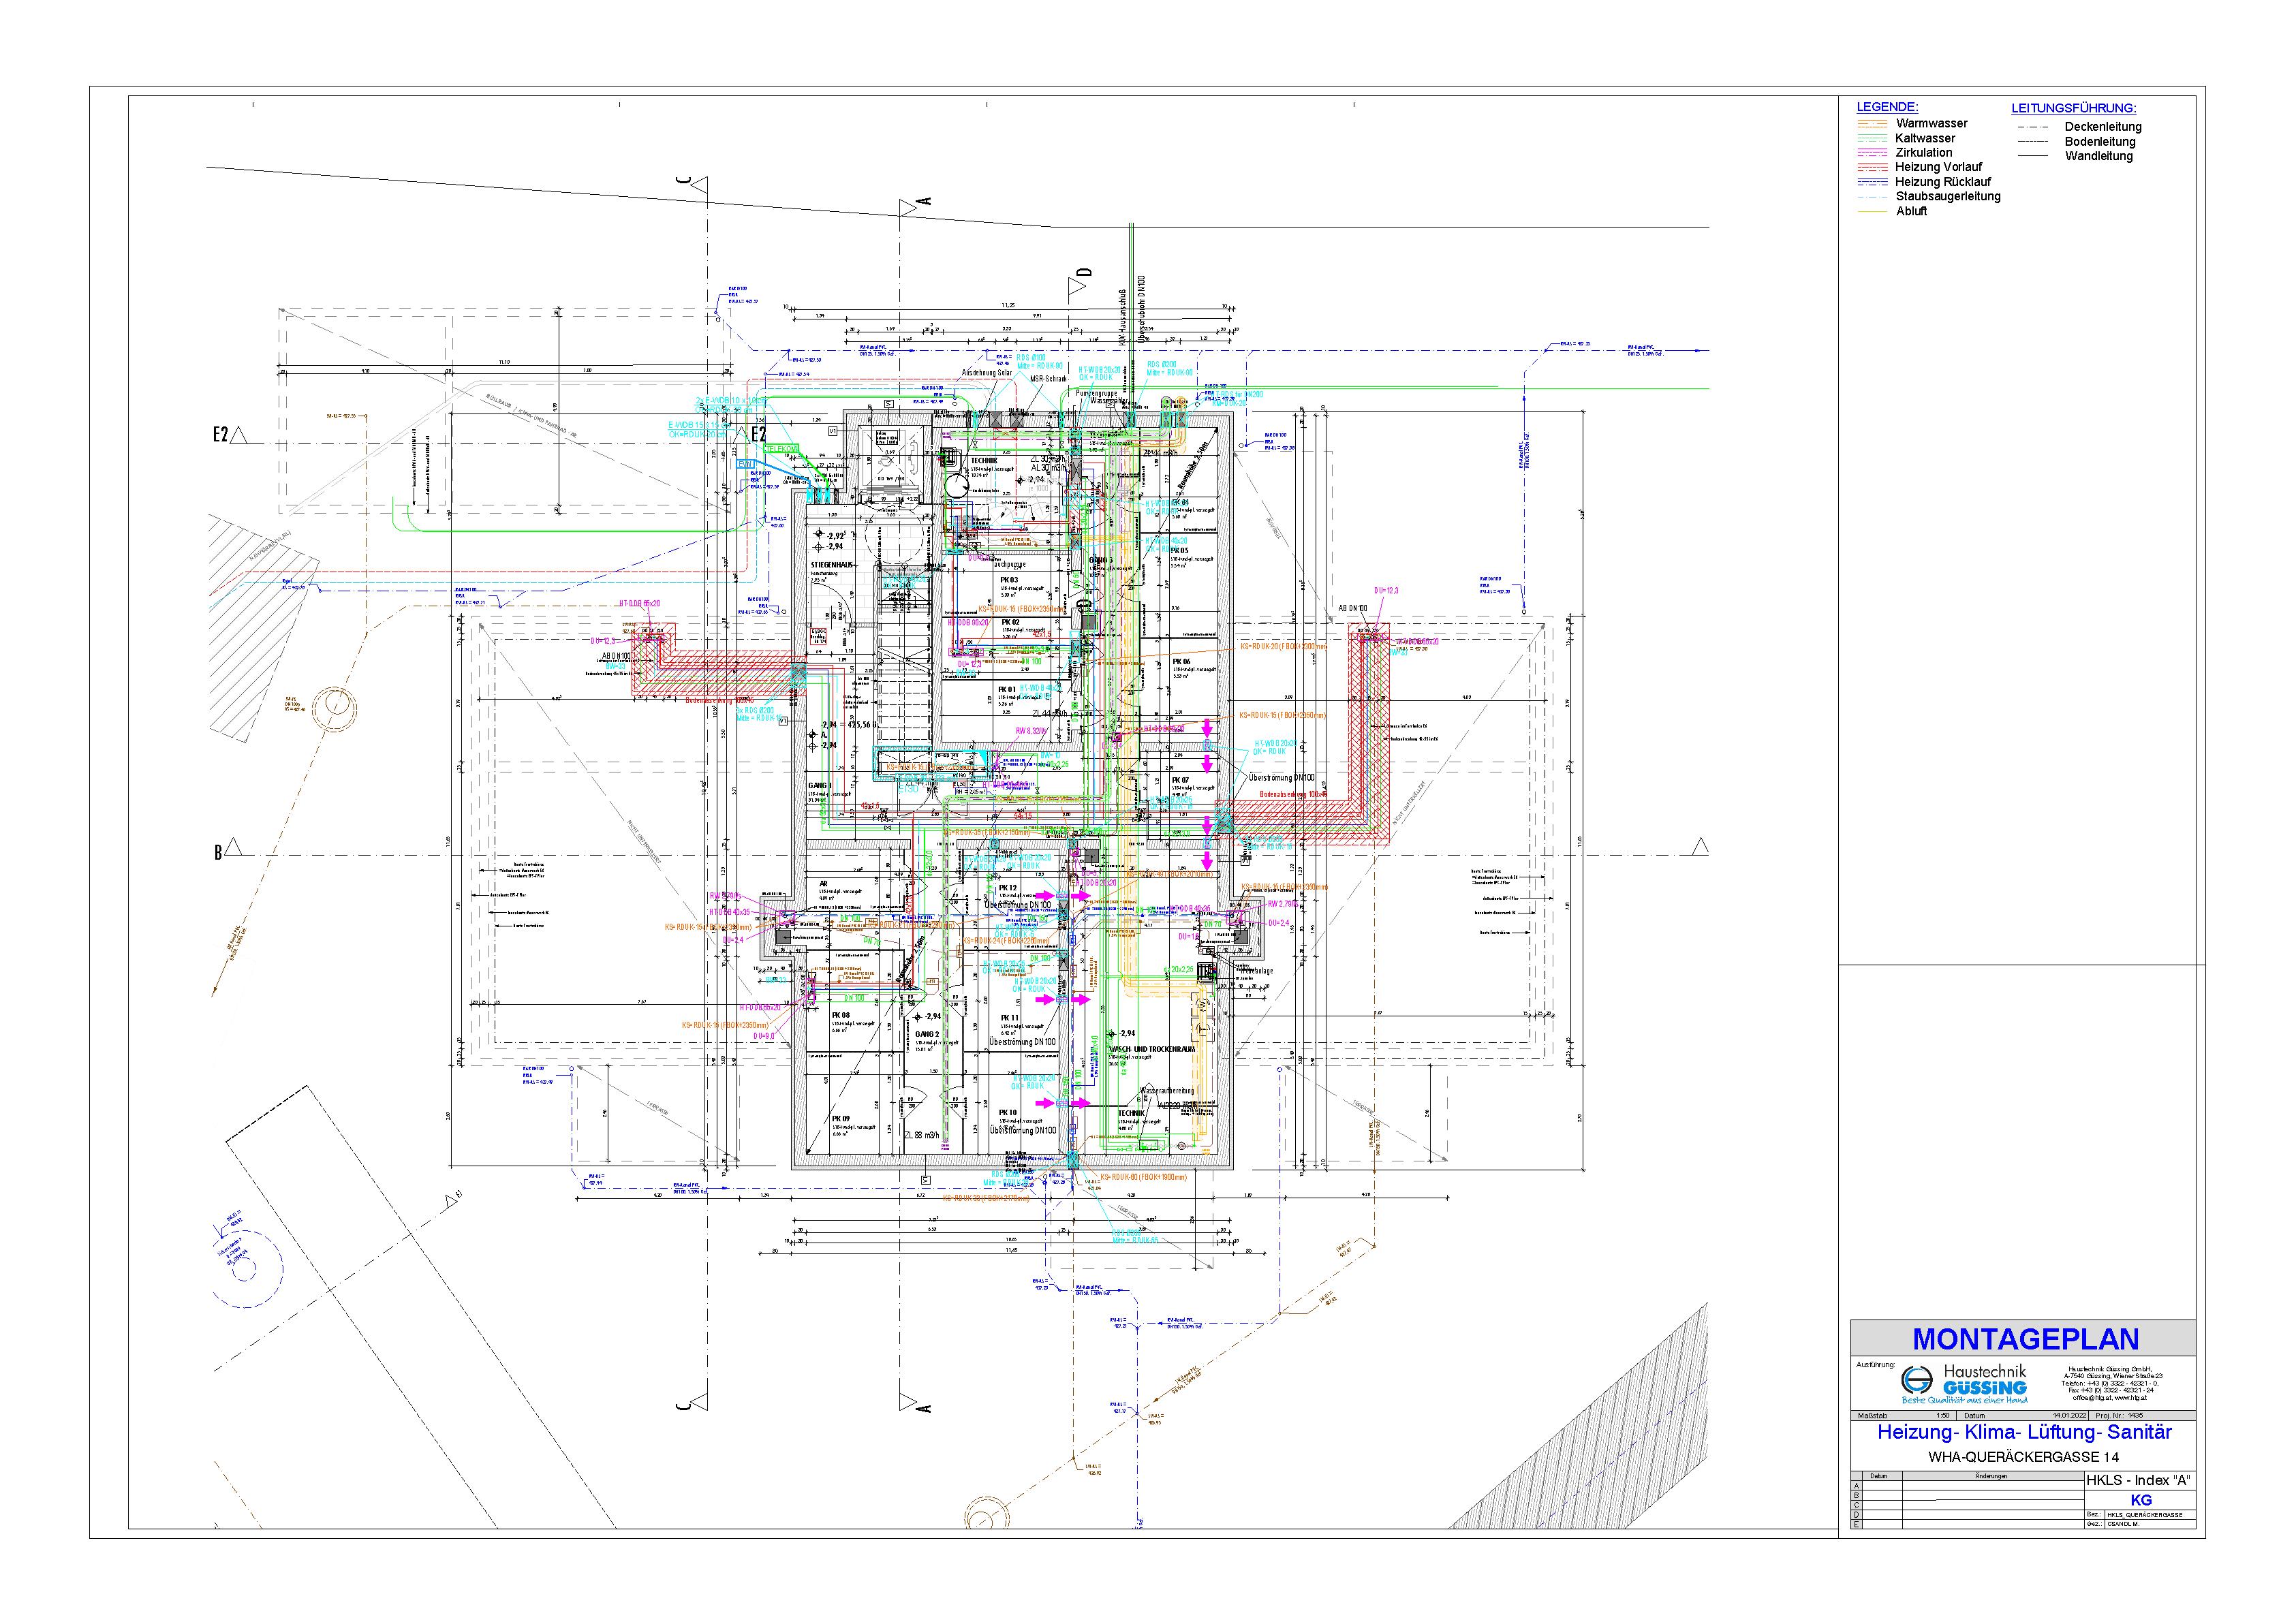Click the LEITUNGSFÜHRUNG heading
The width and height of the screenshot is (2296, 1624).
pyautogui.click(x=2073, y=108)
